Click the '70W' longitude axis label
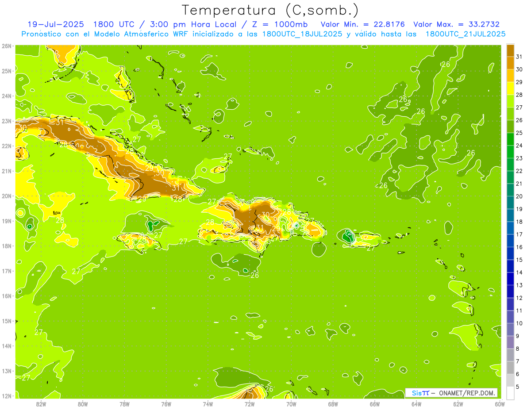 tap(291, 404)
